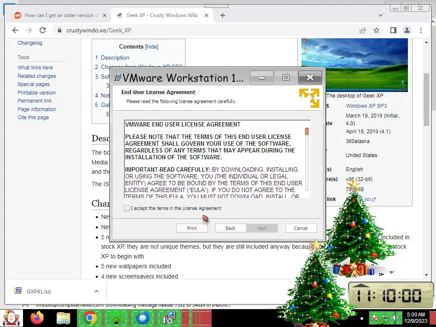Switch to Chrome in the taskbar

90,318
